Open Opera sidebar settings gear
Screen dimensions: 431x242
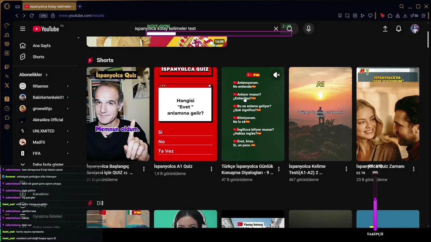click(7, 127)
